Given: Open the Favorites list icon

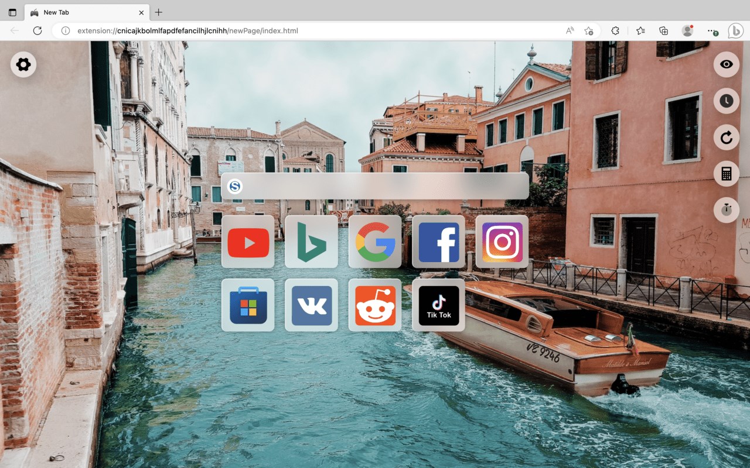Looking at the screenshot, I should (640, 30).
